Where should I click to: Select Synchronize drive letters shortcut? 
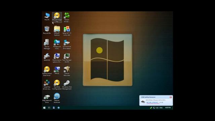click(x=67, y=44)
